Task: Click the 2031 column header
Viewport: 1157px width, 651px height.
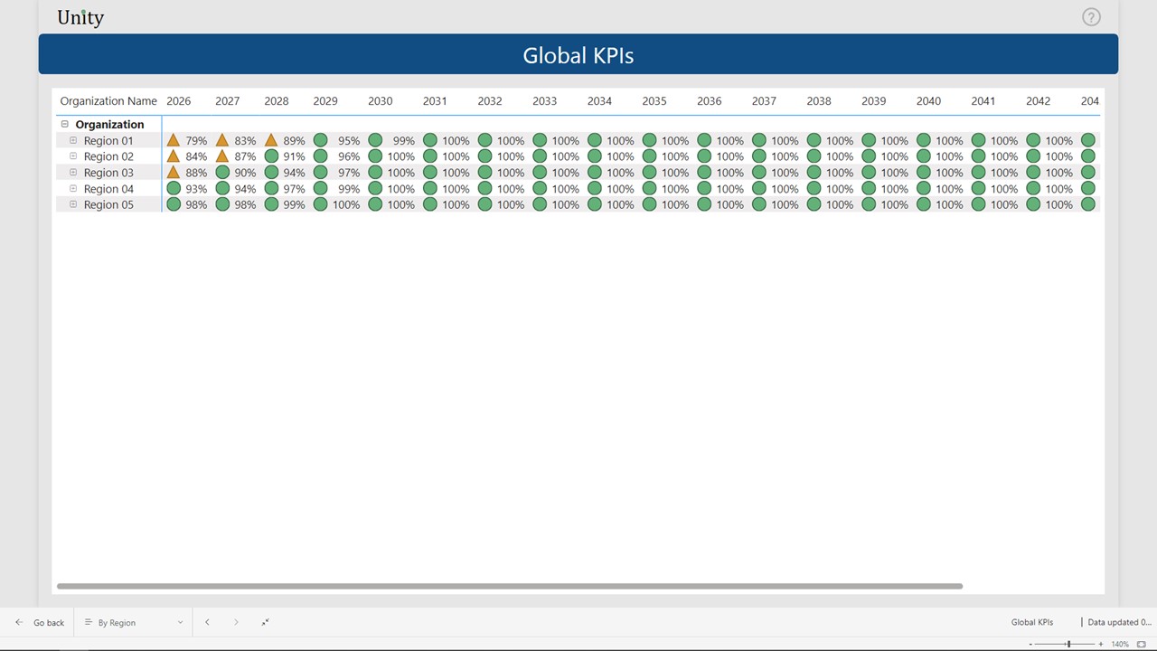Action: [435, 101]
